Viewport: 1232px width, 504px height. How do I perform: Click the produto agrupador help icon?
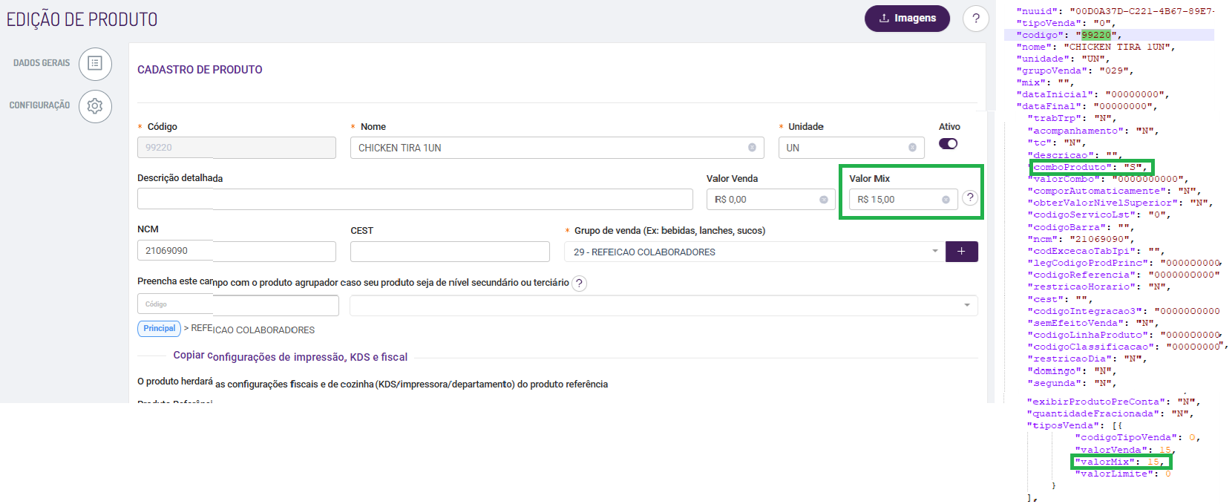pos(580,284)
